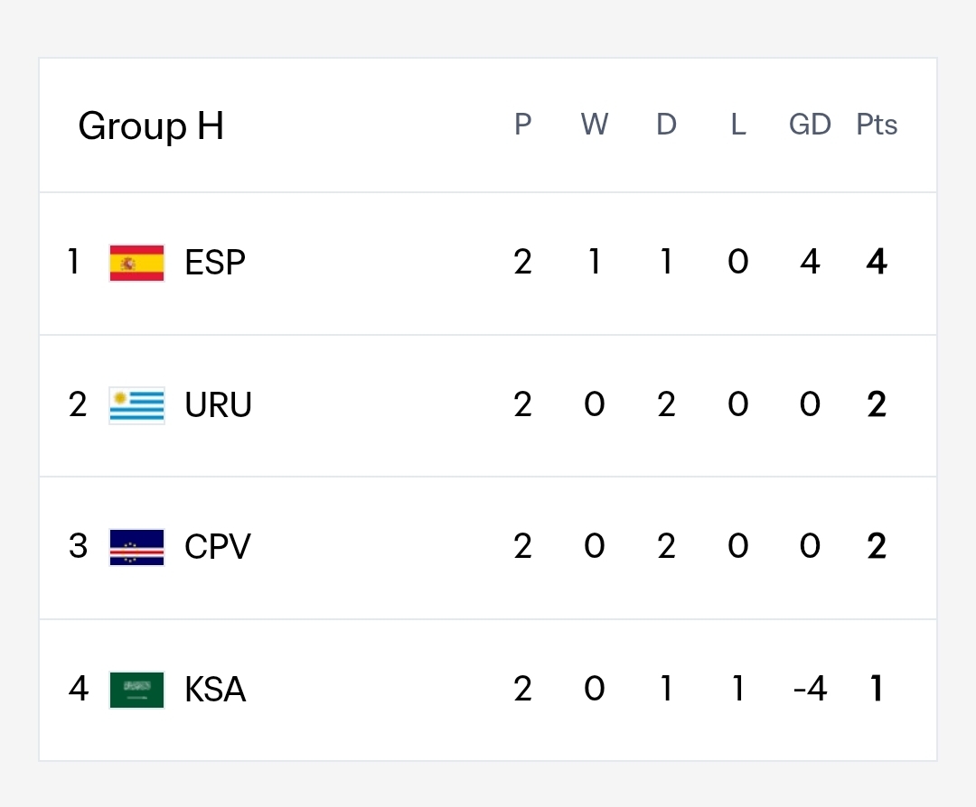Click the Group H heading
The width and height of the screenshot is (976, 807).
click(151, 126)
